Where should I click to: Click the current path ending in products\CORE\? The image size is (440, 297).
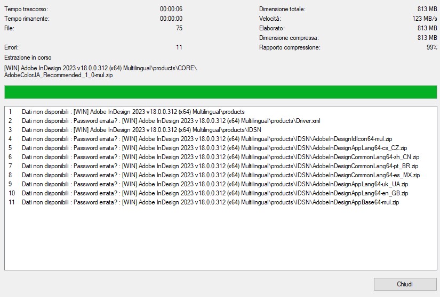point(101,68)
